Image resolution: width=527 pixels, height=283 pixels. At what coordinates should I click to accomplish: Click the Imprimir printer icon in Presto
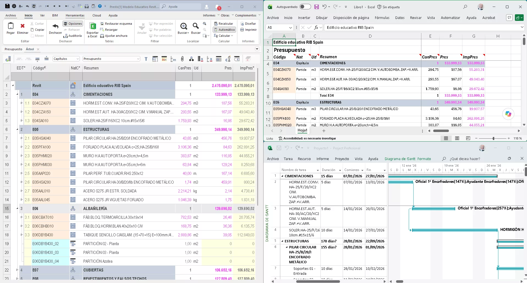pos(242,30)
